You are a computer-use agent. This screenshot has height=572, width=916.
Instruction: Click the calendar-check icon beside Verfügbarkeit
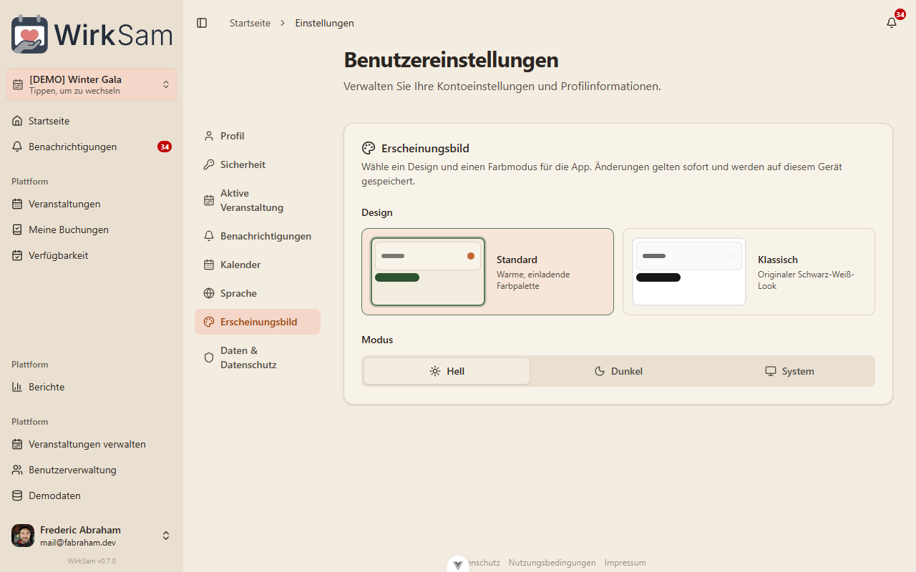tap(17, 255)
